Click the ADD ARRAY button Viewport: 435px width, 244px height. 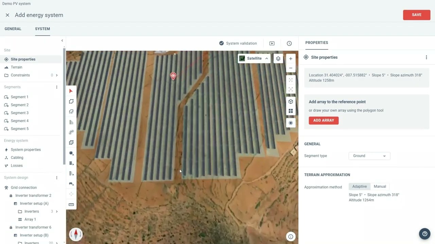pos(324,120)
